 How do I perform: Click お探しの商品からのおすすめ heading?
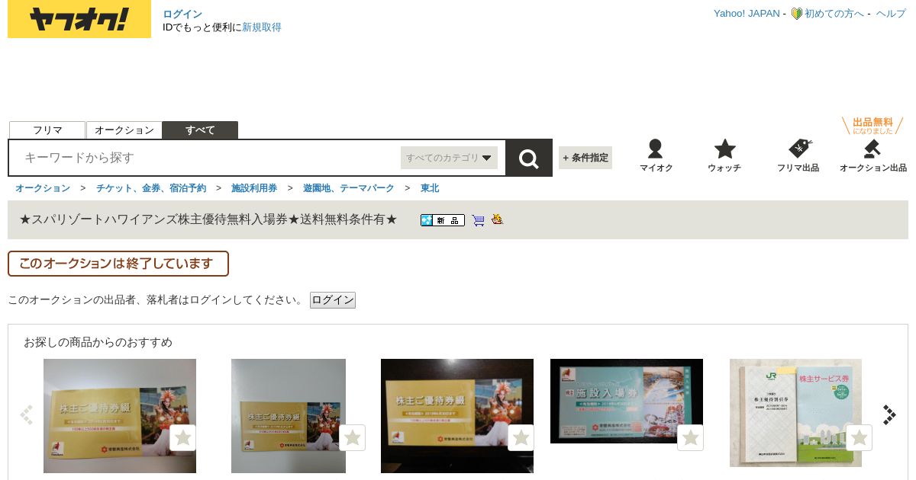[98, 342]
